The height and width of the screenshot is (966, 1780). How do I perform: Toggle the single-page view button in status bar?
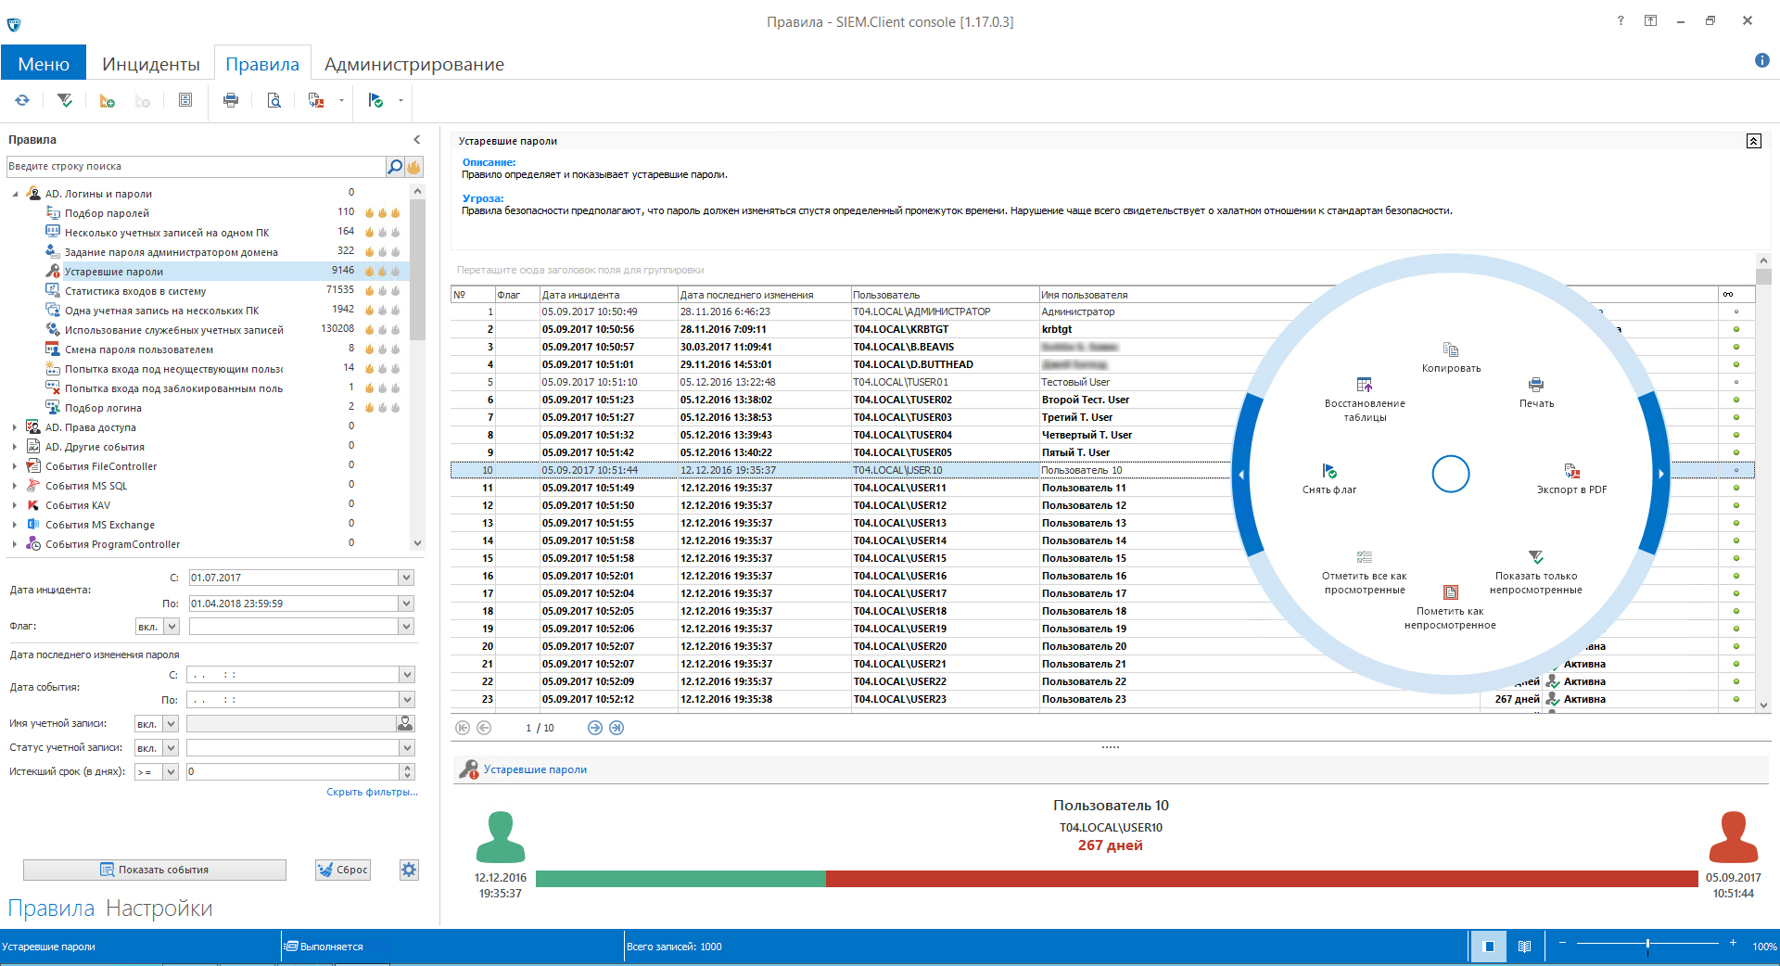1489,947
